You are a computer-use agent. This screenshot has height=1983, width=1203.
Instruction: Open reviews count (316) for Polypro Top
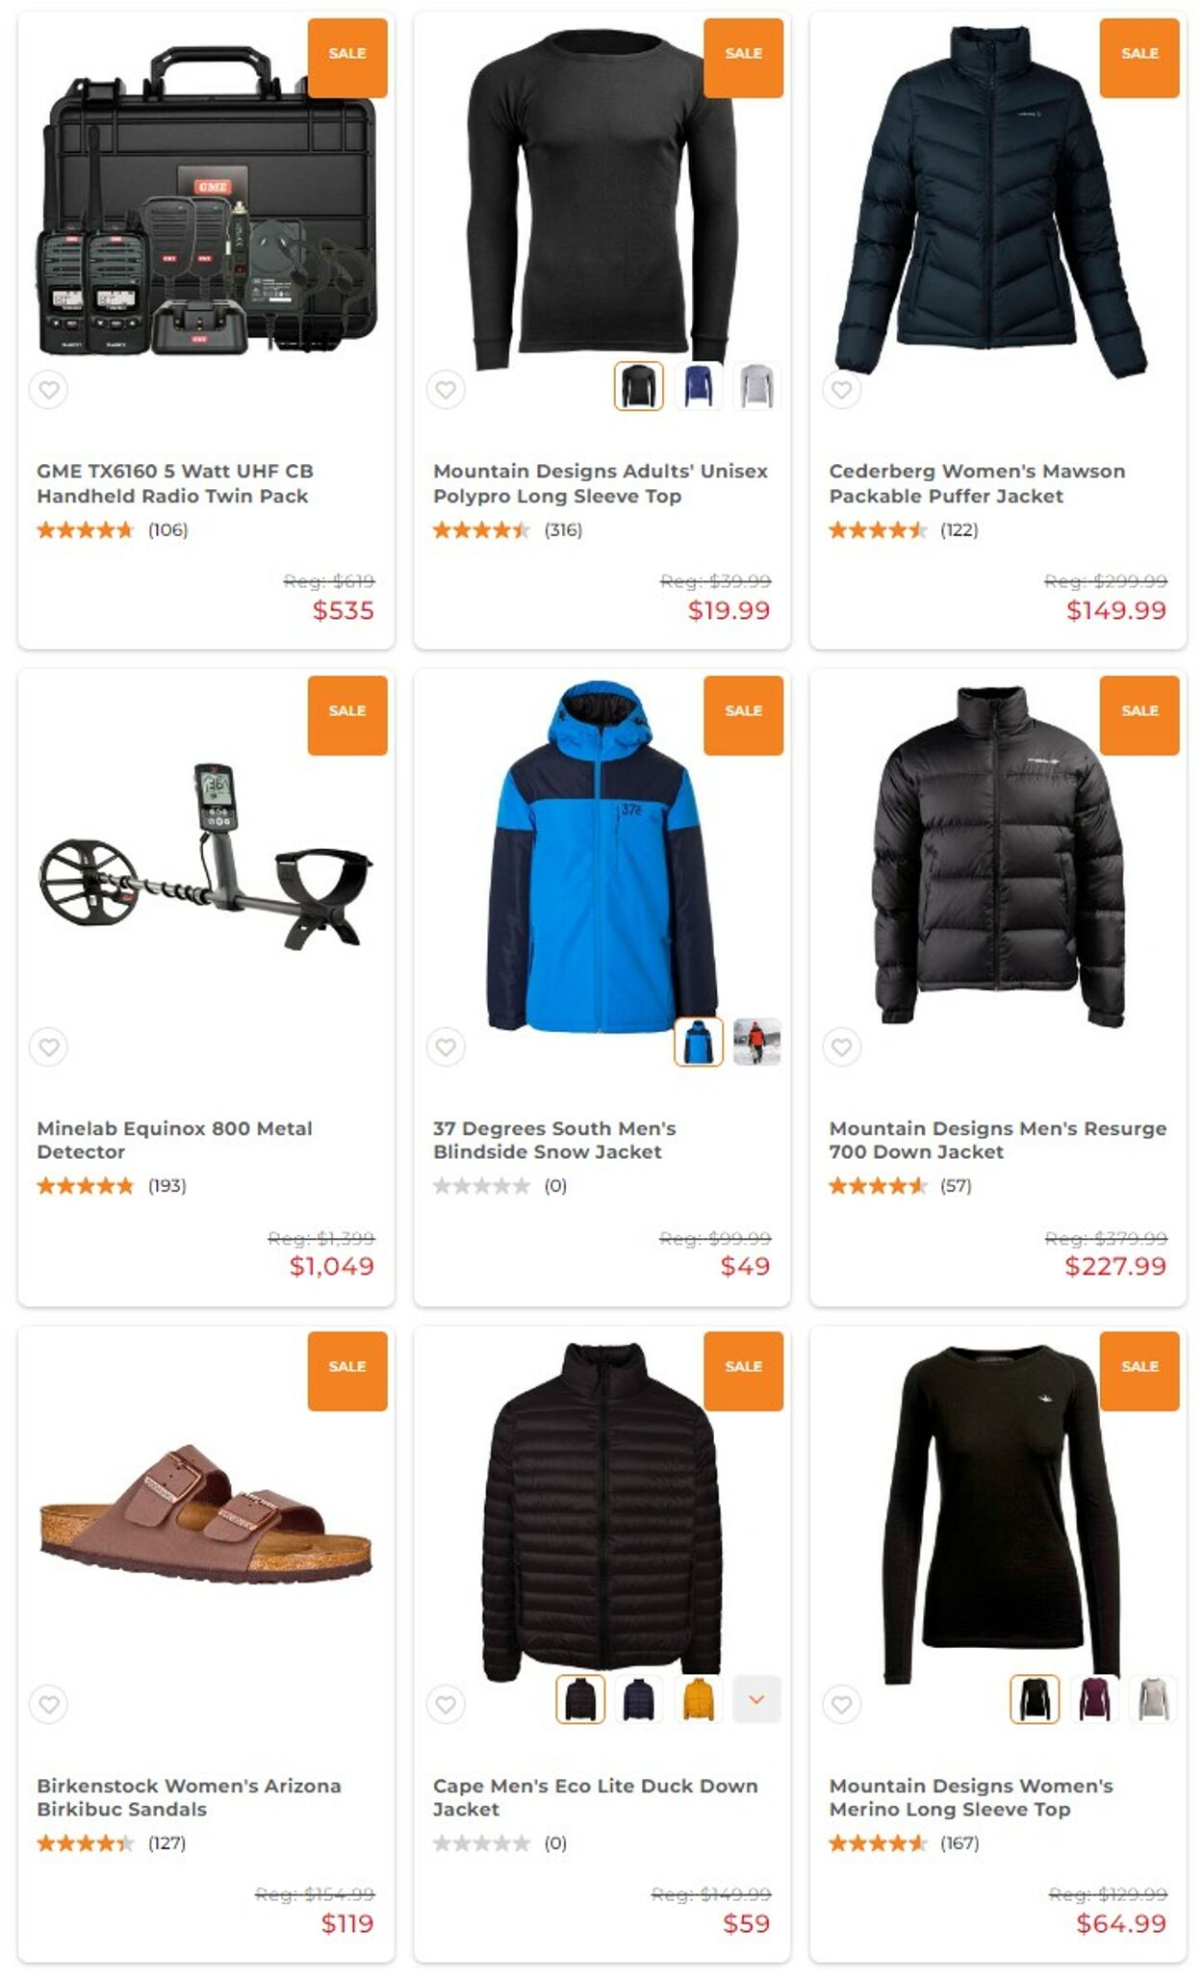pyautogui.click(x=563, y=529)
